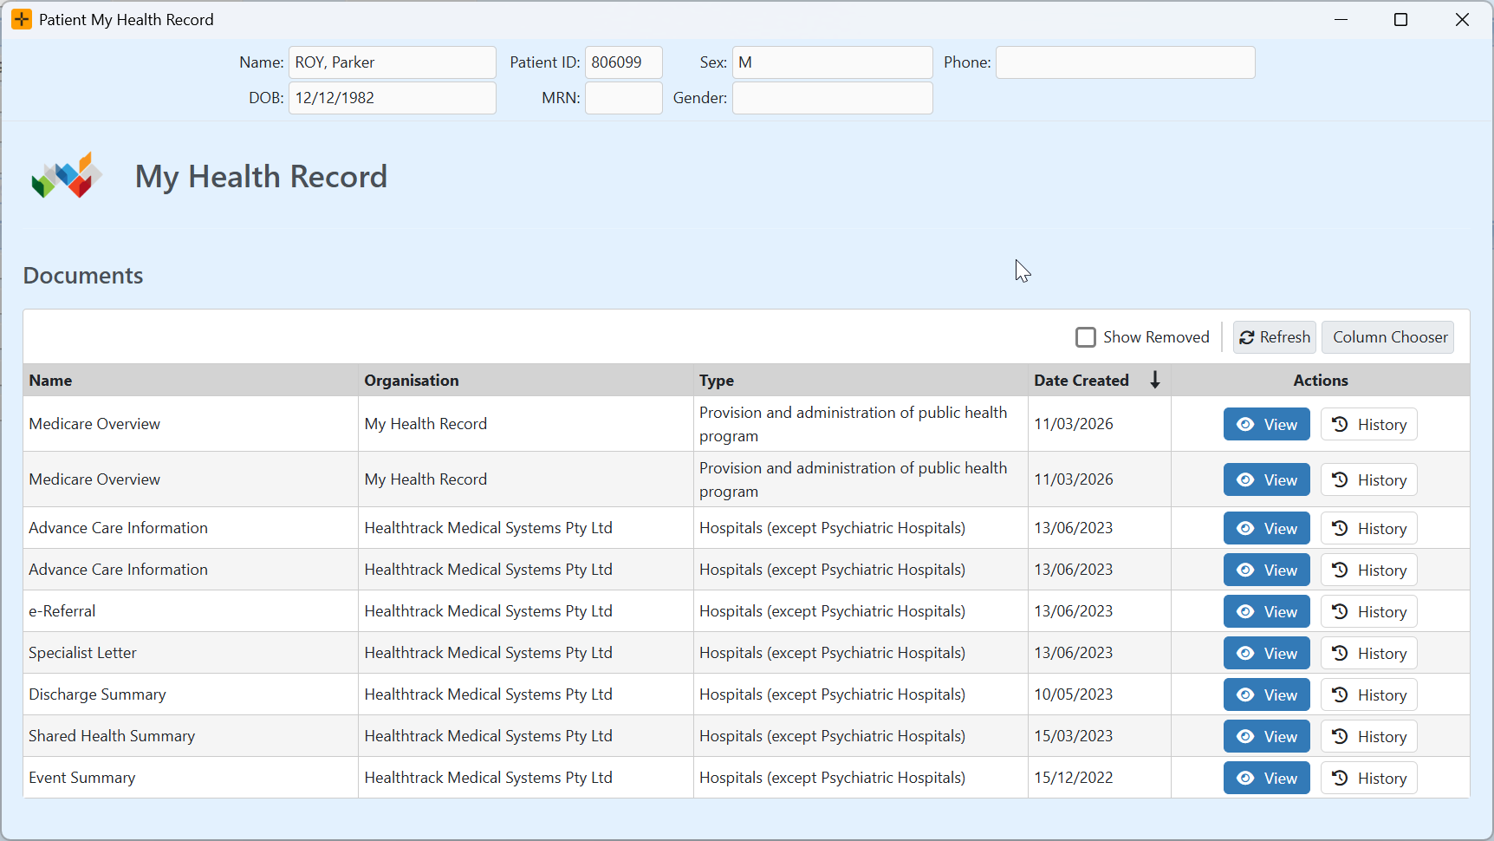View the e-Referral document
This screenshot has width=1494, height=841.
pos(1267,611)
